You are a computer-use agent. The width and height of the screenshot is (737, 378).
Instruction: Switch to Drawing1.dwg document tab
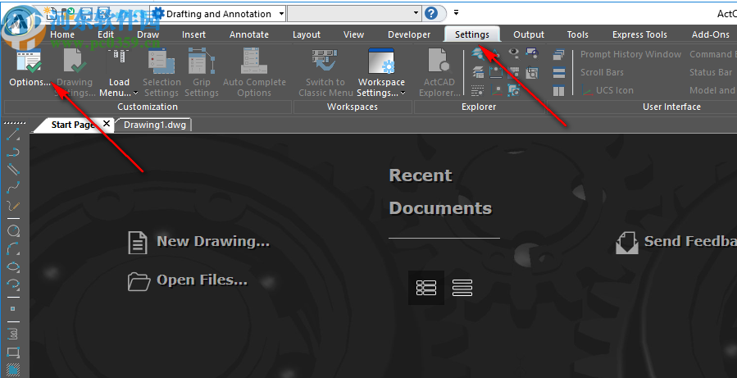point(155,125)
